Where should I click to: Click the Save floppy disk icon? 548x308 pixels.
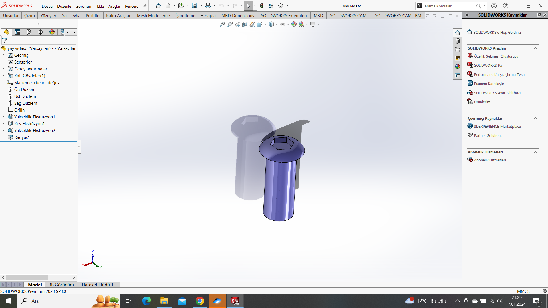[x=195, y=6]
